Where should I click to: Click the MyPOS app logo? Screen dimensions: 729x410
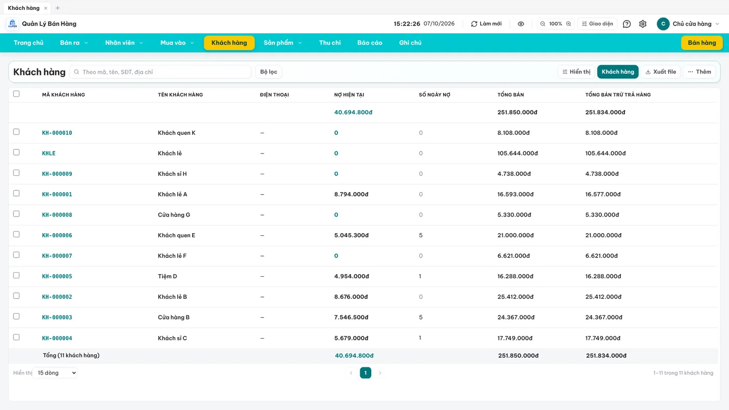(12, 24)
